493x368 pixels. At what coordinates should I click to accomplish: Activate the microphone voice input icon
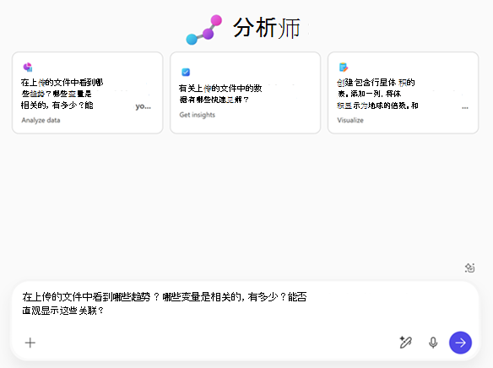[x=433, y=343]
